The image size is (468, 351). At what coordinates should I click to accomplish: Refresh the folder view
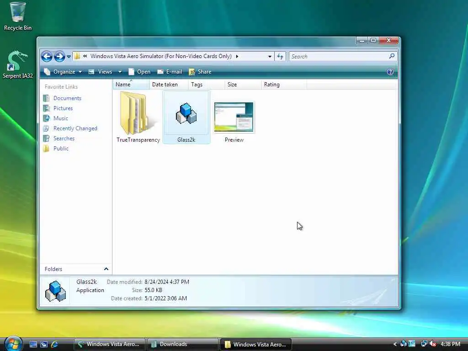[280, 56]
